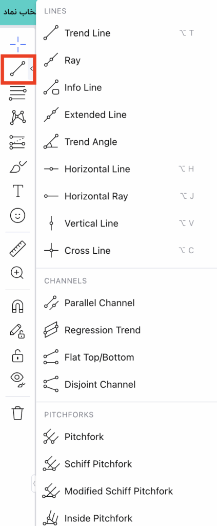This screenshot has width=217, height=526.
Task: Toggle lock all drawing tools
Action: [x=17, y=355]
